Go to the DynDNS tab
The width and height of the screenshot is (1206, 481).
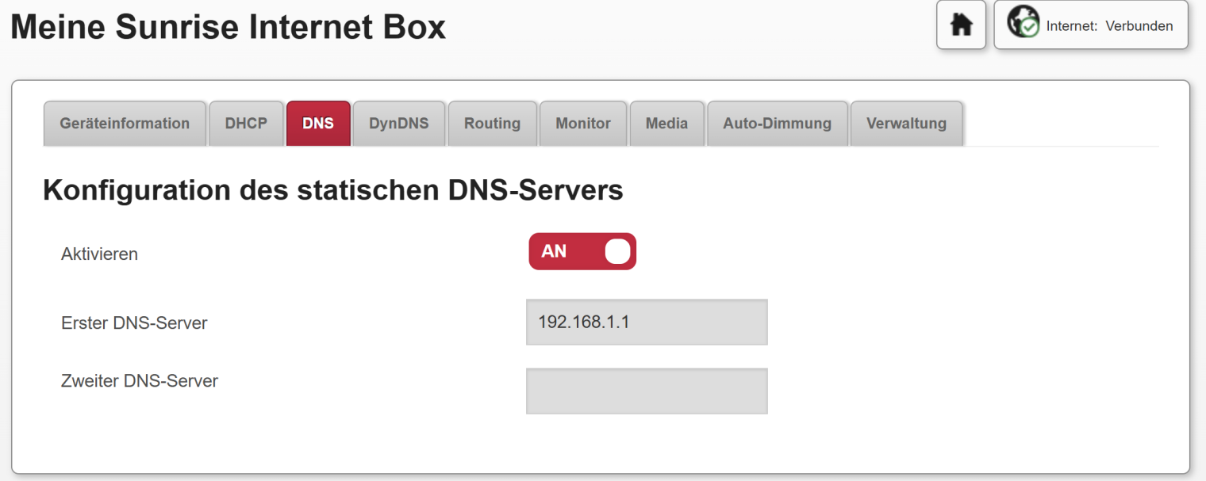click(398, 124)
